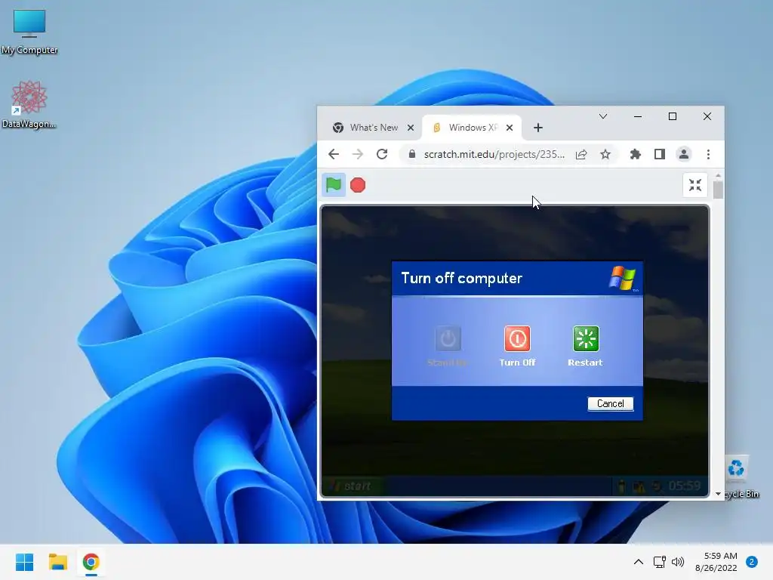Minimize the Chrome window
The image size is (773, 580).
click(638, 116)
